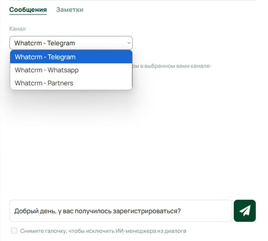
Task: Click the text 'в выбранном вами канале:'
Action: tap(175, 66)
